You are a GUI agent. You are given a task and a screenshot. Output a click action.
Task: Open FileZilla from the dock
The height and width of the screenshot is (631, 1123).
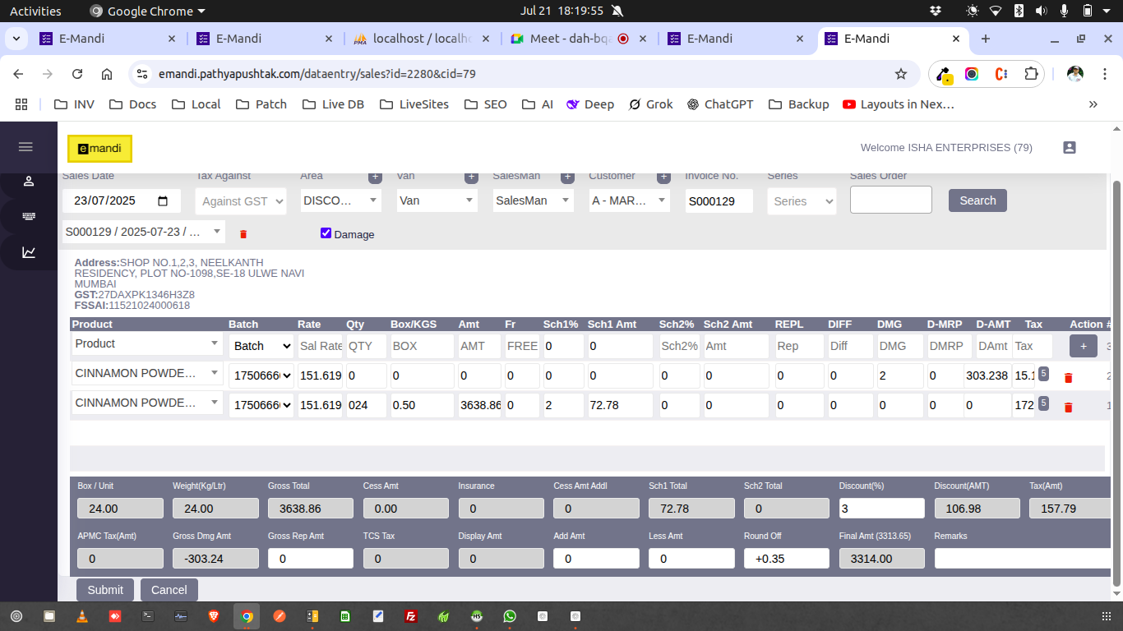411,616
